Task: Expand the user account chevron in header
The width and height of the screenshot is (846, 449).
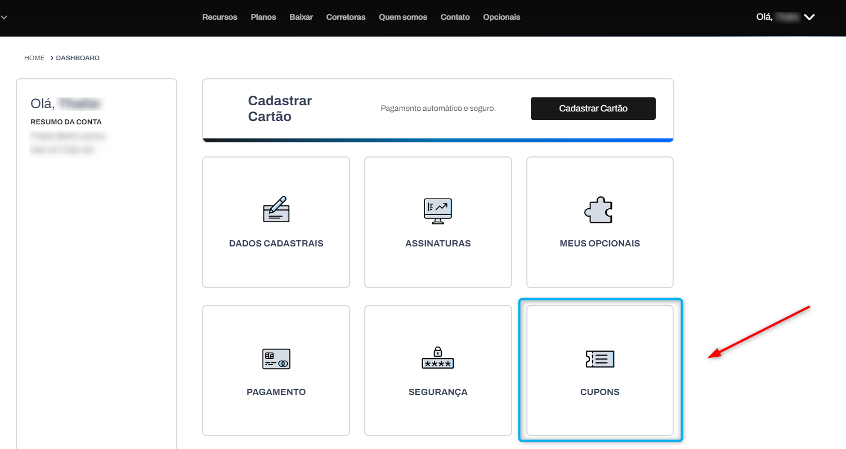Action: [x=809, y=17]
